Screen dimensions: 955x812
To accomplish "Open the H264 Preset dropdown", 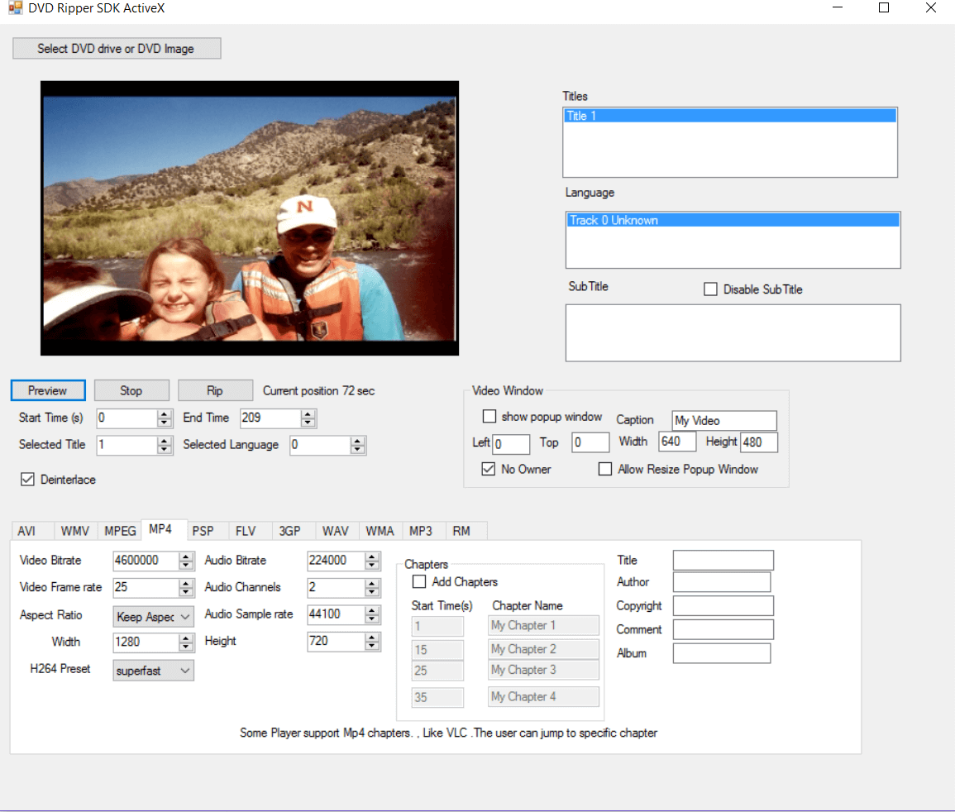I will 153,670.
